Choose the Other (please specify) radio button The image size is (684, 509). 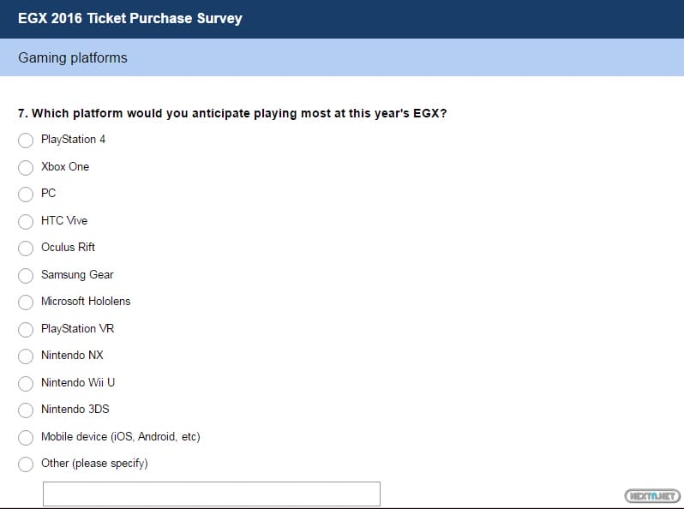pyautogui.click(x=26, y=464)
